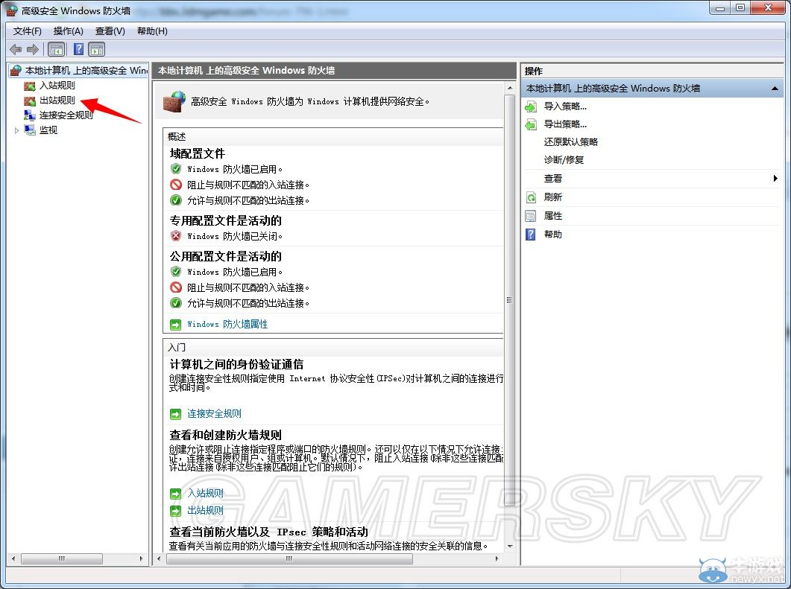This screenshot has height=589, width=791.
Task: Click the 导出策略 (Export Policy) icon
Action: pos(532,124)
